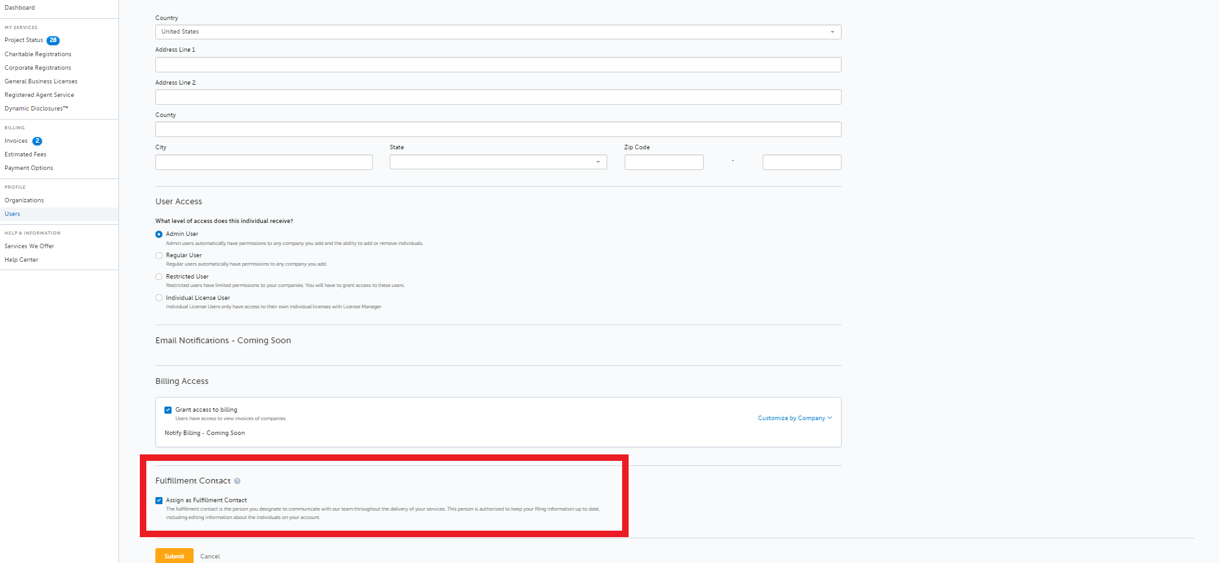
Task: Click the Project Status count badge 28
Action: (x=53, y=40)
